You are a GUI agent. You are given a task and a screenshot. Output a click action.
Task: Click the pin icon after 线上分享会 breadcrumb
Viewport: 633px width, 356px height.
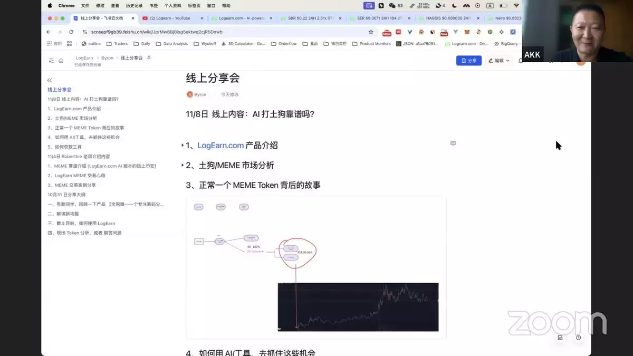(x=149, y=58)
